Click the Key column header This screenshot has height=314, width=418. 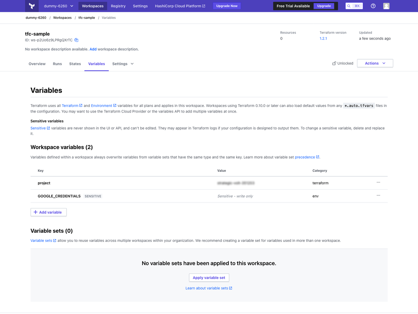[41, 171]
